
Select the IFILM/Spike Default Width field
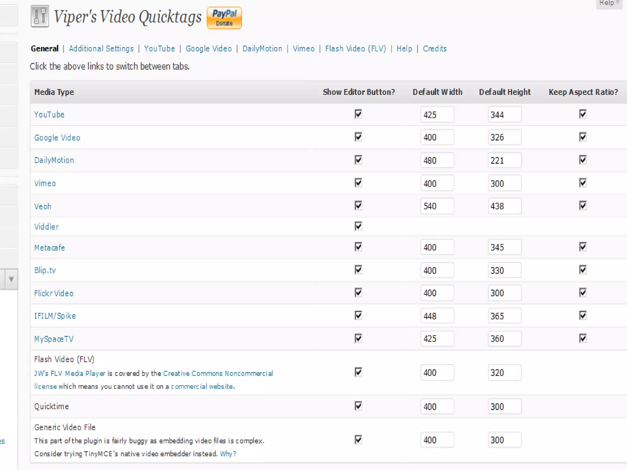[x=437, y=316]
